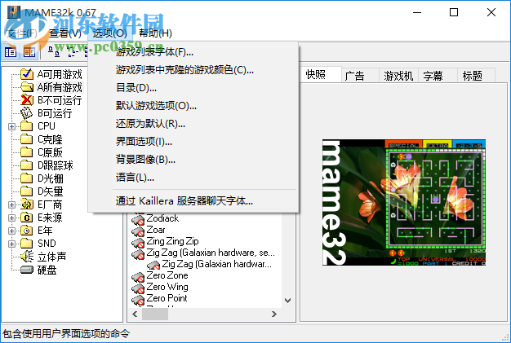Click the D光栅 folder icon

pos(27,178)
